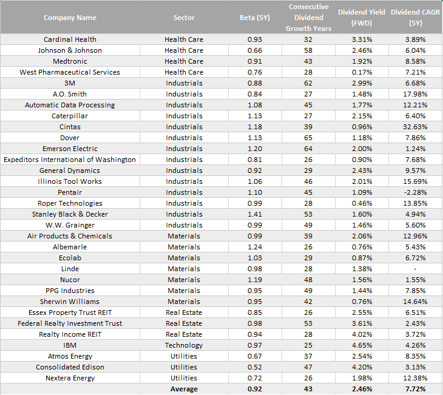Click West Pharmaceutical Services cell
This screenshot has width=443, height=395.
70,72
